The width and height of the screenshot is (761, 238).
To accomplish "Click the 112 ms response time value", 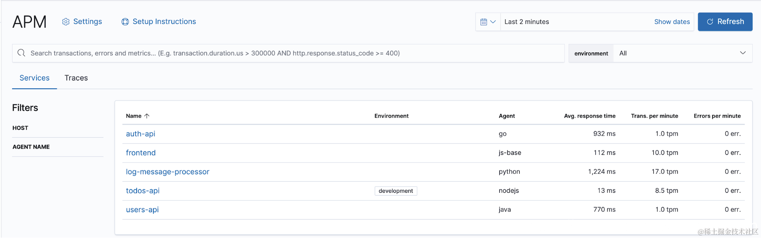I will coord(605,153).
